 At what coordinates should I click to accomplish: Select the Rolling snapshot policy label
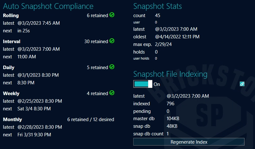[x=11, y=16]
